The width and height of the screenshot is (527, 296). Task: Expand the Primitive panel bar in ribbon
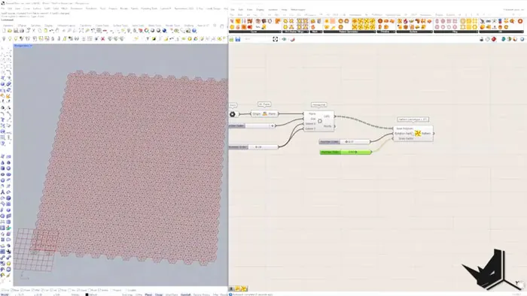pyautogui.click(x=385, y=32)
